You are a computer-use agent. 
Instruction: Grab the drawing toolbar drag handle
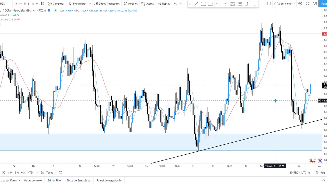pyautogui.click(x=190, y=4)
